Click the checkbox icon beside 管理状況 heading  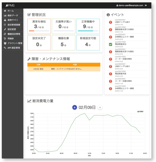click(x=29, y=15)
